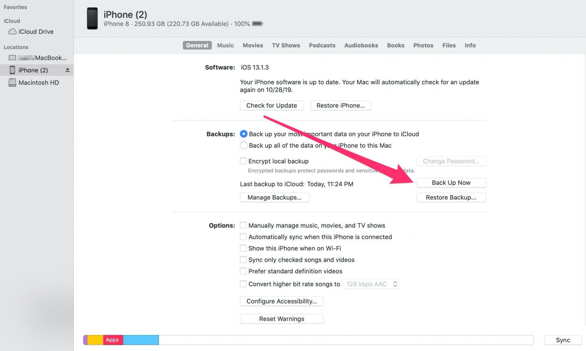Enable Encrypt local backup
The height and width of the screenshot is (351, 586).
coord(243,161)
